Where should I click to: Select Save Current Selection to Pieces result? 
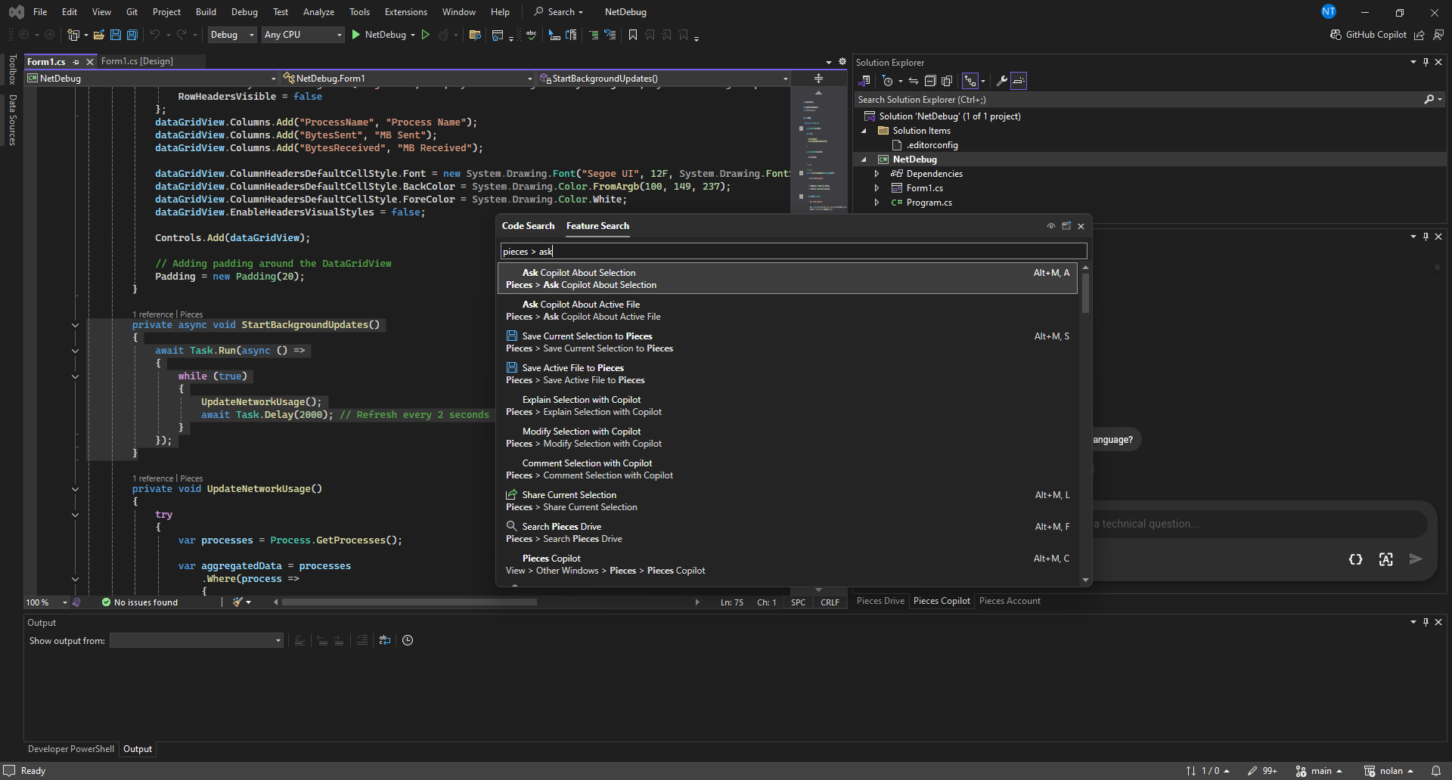(787, 342)
